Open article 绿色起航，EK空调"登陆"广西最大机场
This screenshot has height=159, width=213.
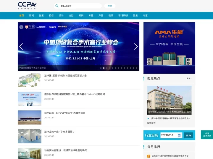pyautogui.click(x=65, y=113)
